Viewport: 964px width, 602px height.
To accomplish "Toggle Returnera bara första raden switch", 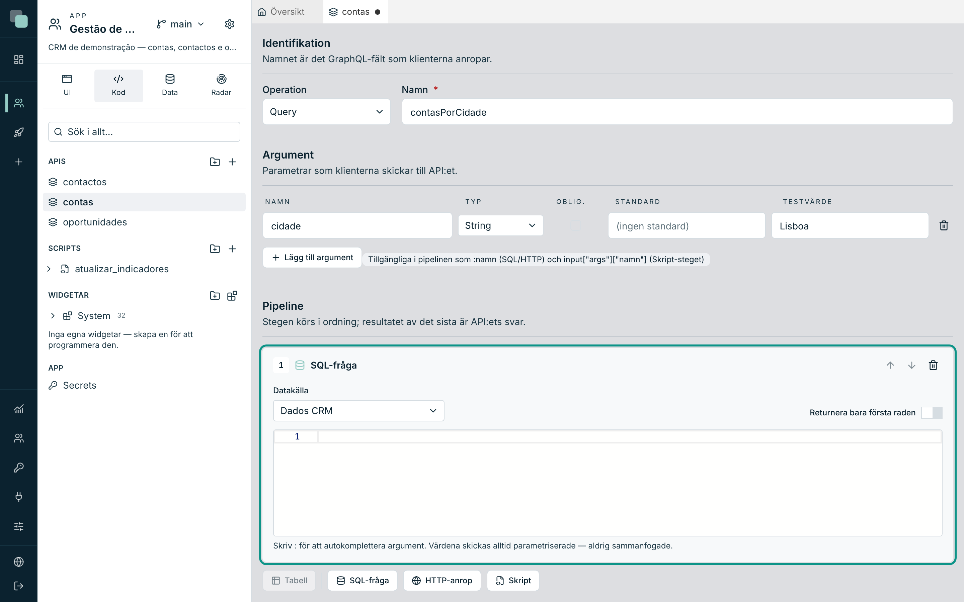I will point(932,412).
